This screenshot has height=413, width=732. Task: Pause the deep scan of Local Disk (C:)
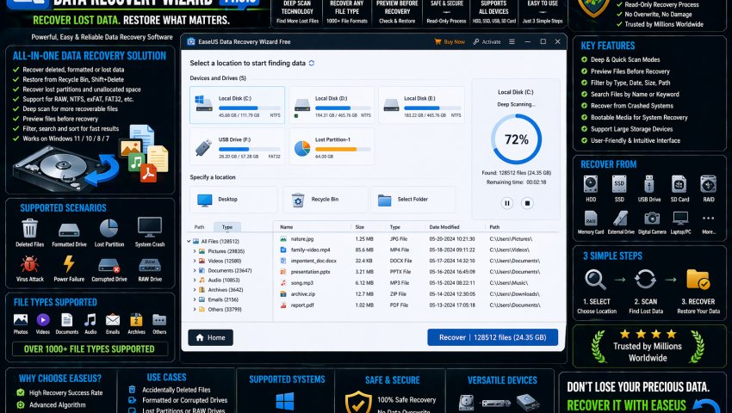(506, 203)
